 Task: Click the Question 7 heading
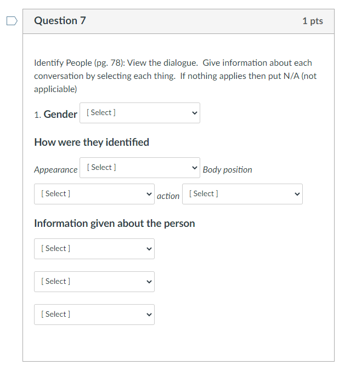click(60, 21)
